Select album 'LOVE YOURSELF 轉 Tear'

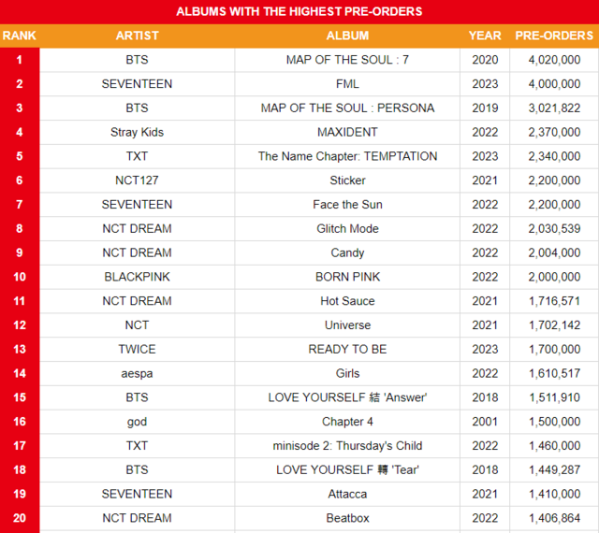[347, 469]
